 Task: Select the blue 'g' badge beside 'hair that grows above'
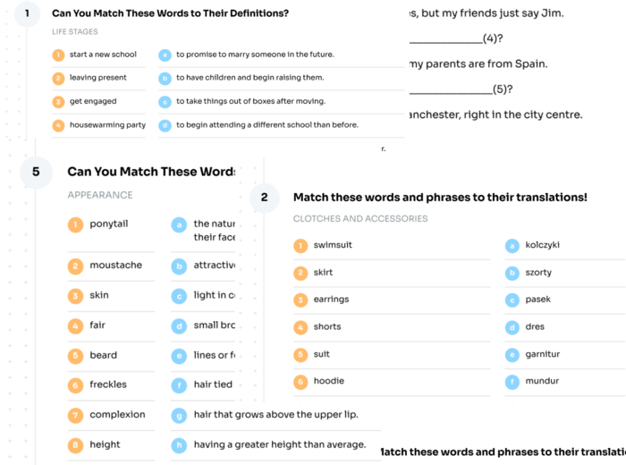click(180, 415)
